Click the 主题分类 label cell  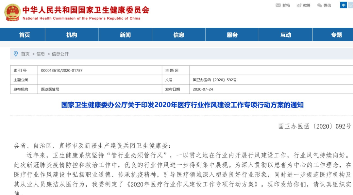click(24, 80)
